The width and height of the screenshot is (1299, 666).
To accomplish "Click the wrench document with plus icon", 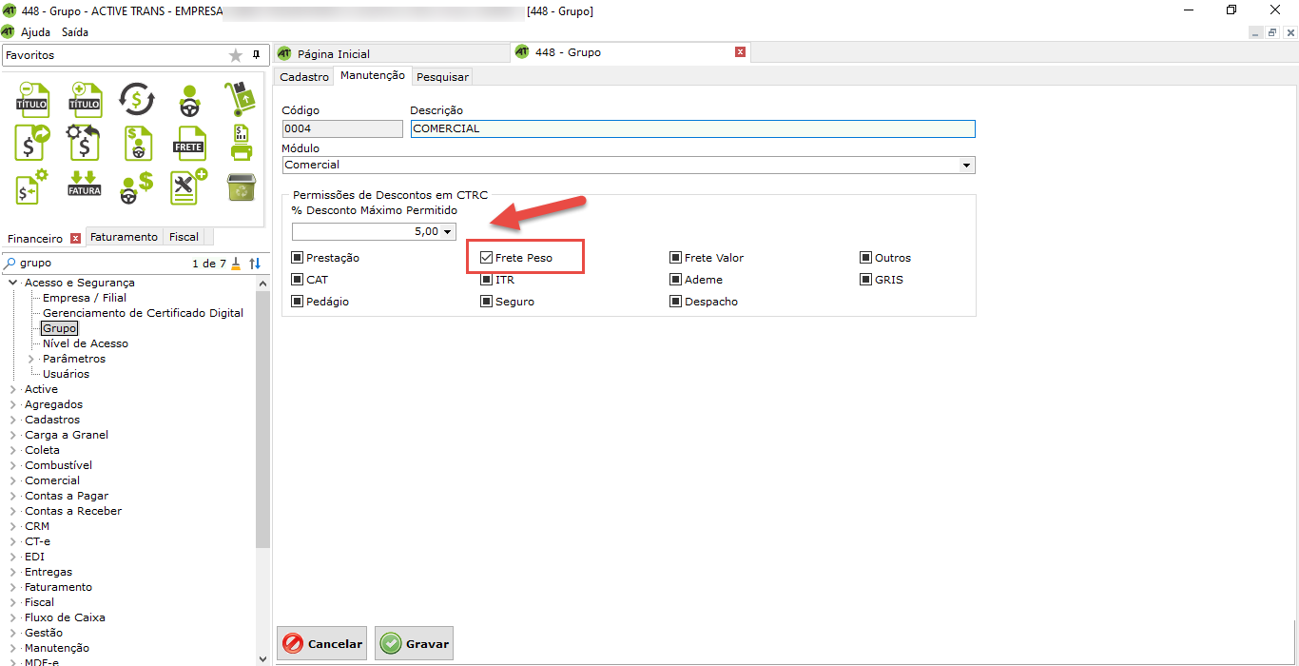I will click(189, 187).
